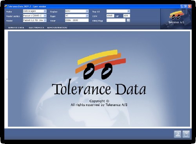Open the Engine dropdown showing BWV
This screenshot has width=196, height=144.
click(x=77, y=11)
